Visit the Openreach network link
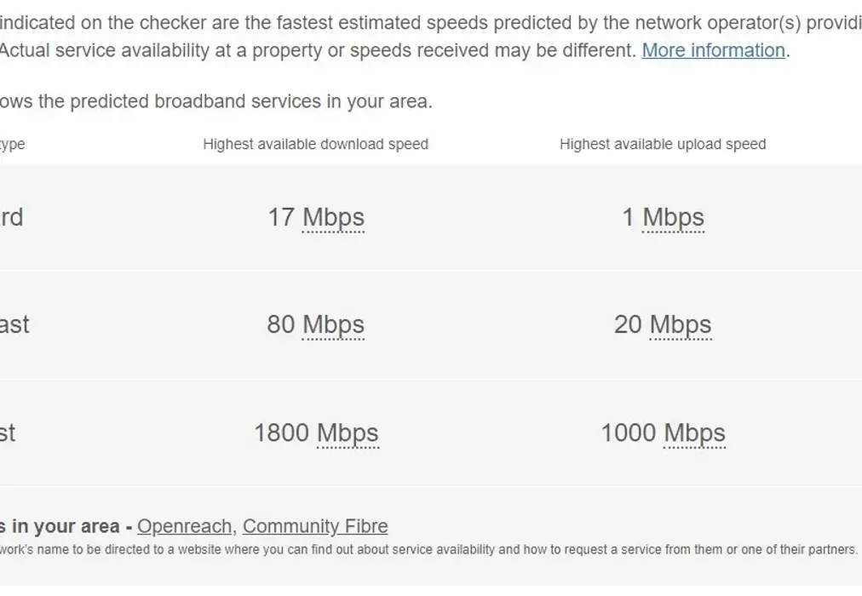The height and width of the screenshot is (596, 862). point(185,526)
